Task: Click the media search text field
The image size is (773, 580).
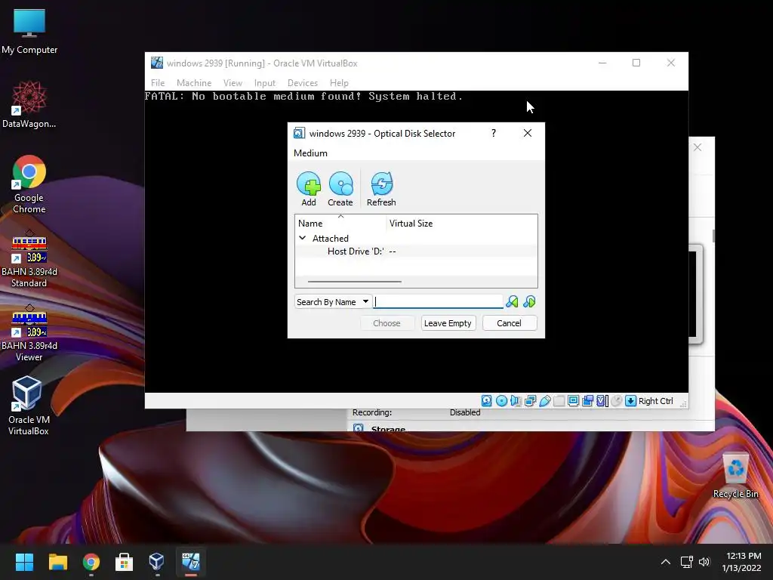Action: coord(439,302)
